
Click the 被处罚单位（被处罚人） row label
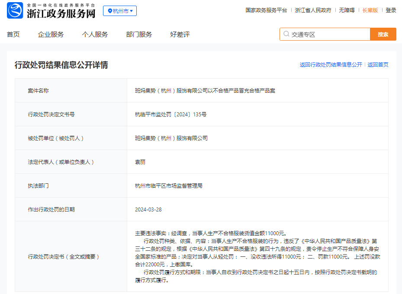pyautogui.click(x=56, y=138)
